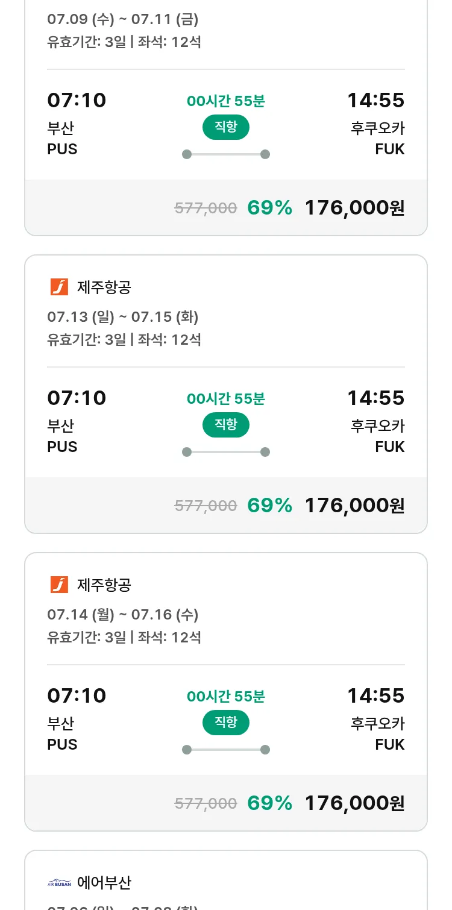452x910 pixels.
Task: Tap 직항 badge on 07.14 ~ 07.16 flight
Action: coord(226,723)
